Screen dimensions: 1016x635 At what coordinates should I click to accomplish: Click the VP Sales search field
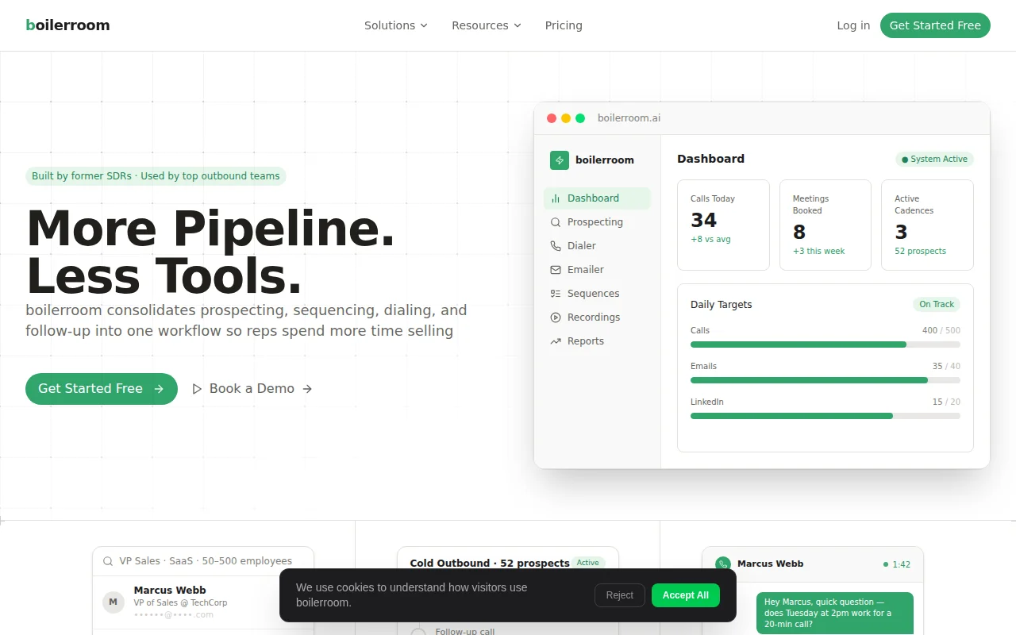point(203,561)
